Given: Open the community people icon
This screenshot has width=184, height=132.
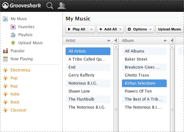Looking at the screenshot, I should click(x=62, y=6).
